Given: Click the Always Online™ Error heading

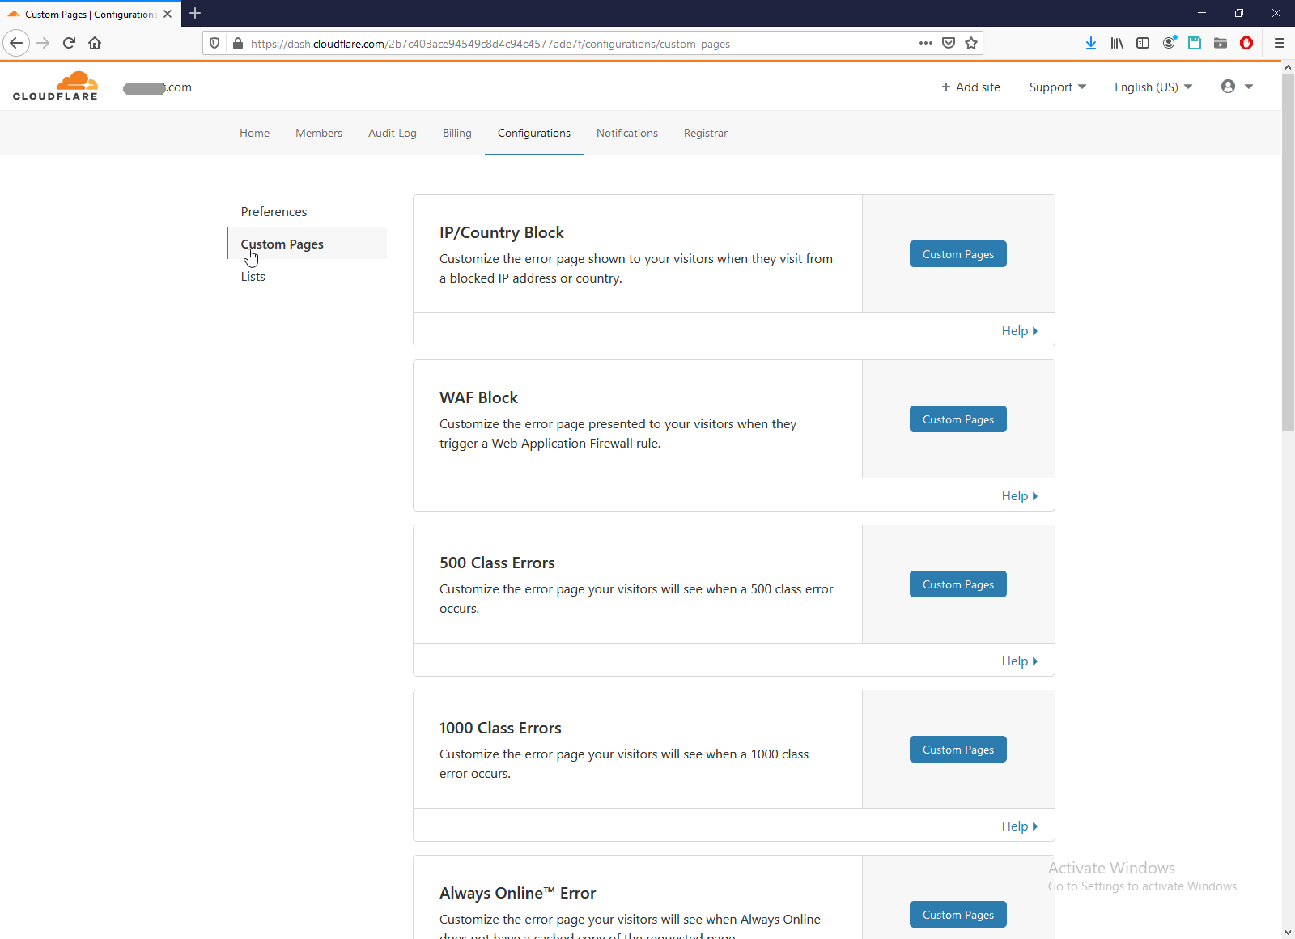Looking at the screenshot, I should 517,893.
